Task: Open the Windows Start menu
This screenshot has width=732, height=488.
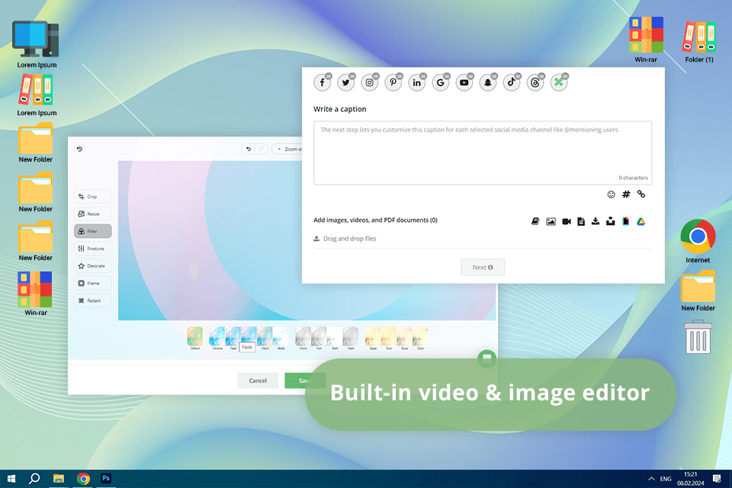Action: pos(11,479)
